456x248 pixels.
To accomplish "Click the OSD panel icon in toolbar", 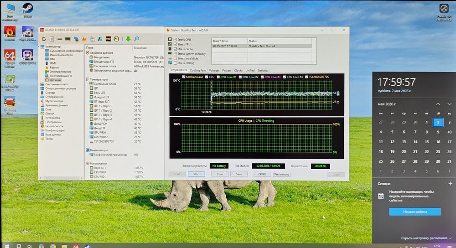I will tap(108, 39).
